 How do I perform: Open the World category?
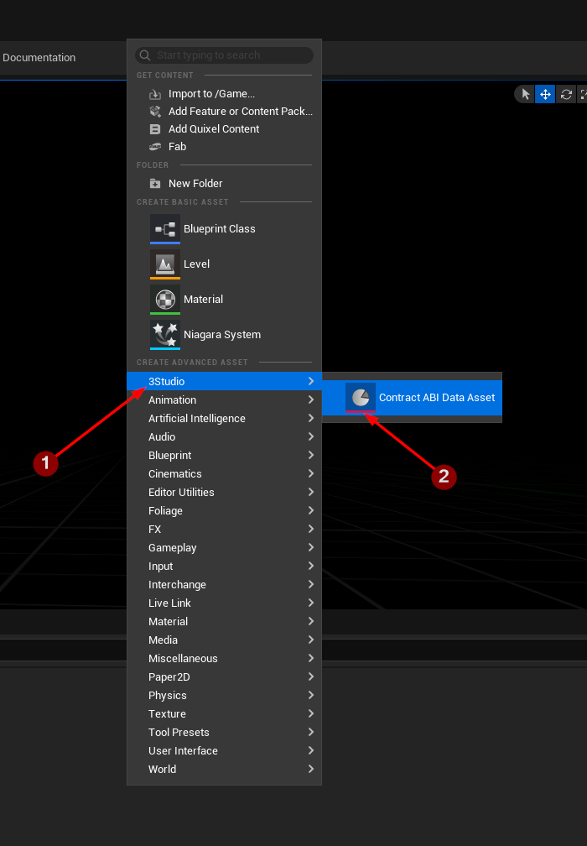pyautogui.click(x=224, y=770)
